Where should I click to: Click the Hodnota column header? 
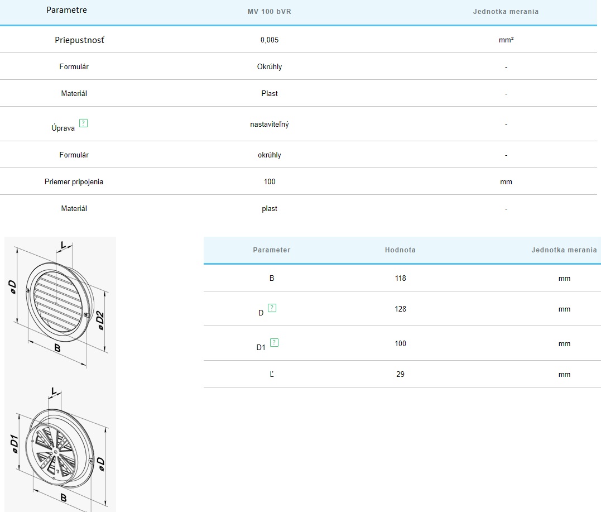point(400,250)
